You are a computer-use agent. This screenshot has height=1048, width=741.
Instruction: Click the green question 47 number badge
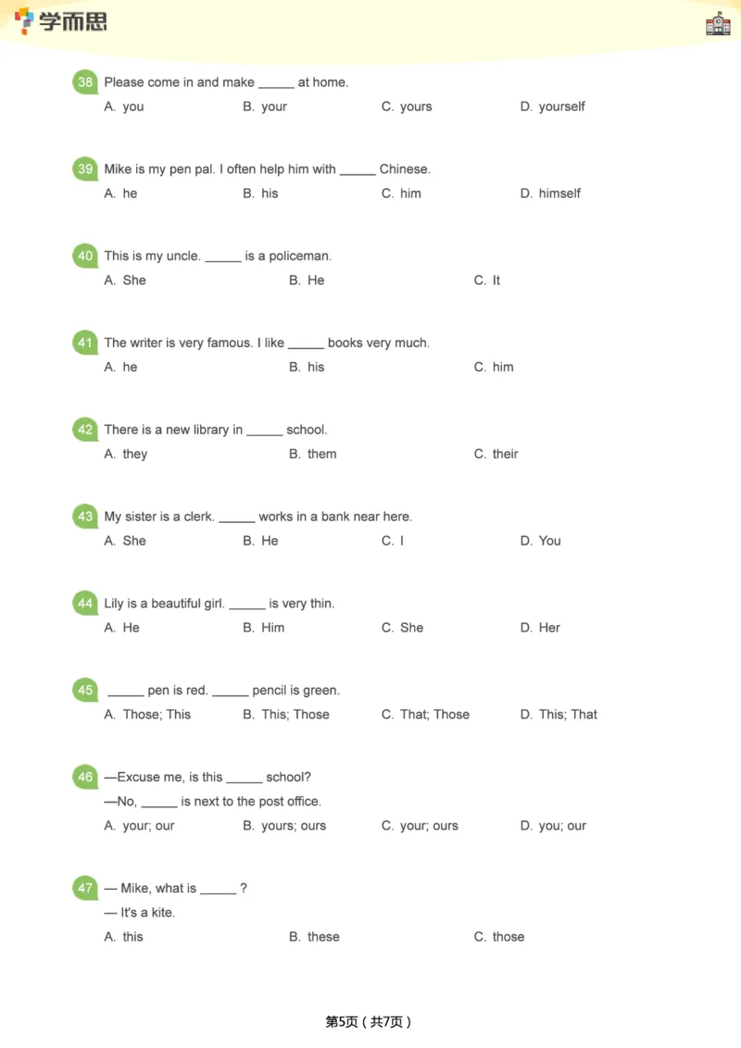click(x=85, y=889)
